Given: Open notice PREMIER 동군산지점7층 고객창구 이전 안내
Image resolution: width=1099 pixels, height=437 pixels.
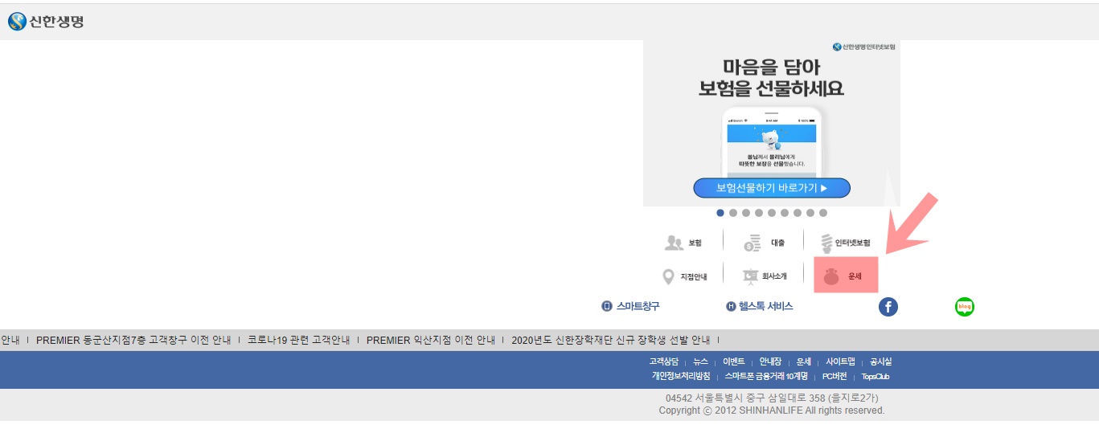Looking at the screenshot, I should tap(133, 340).
